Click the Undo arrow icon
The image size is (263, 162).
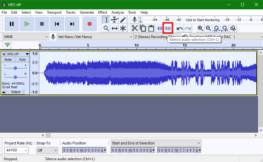tap(180, 28)
